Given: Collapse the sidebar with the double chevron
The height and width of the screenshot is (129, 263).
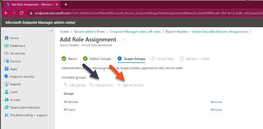Looking at the screenshot, I should tap(52, 31).
